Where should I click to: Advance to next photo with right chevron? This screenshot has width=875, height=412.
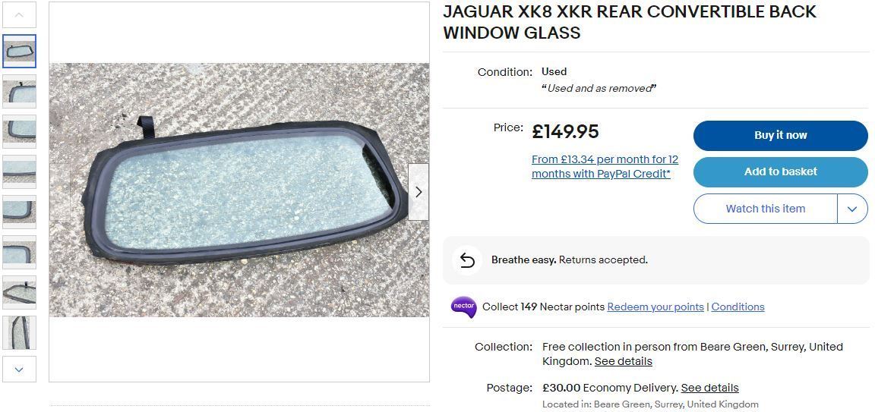[x=419, y=192]
